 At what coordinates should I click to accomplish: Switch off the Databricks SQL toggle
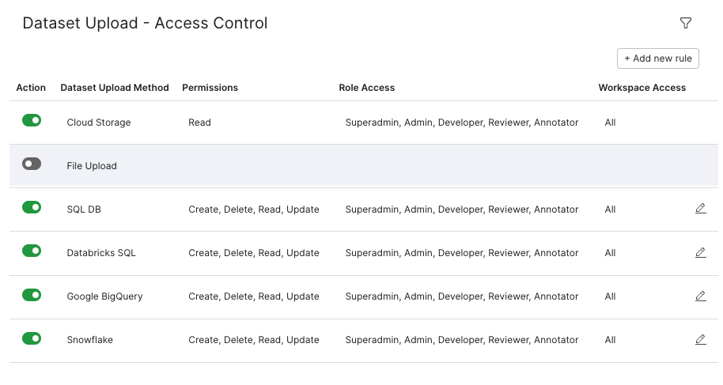(x=32, y=251)
